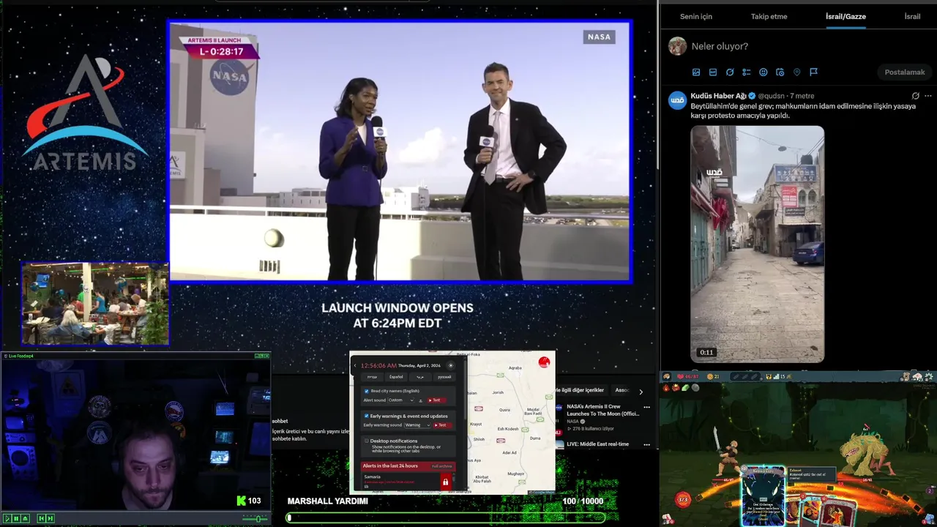Click the red alert logo on map
This screenshot has height=527, width=937.
(544, 362)
